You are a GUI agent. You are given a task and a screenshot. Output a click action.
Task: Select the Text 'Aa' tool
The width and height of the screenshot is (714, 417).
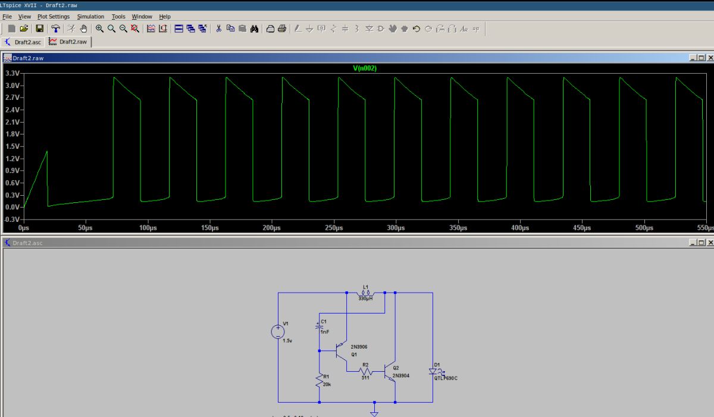(x=464, y=29)
